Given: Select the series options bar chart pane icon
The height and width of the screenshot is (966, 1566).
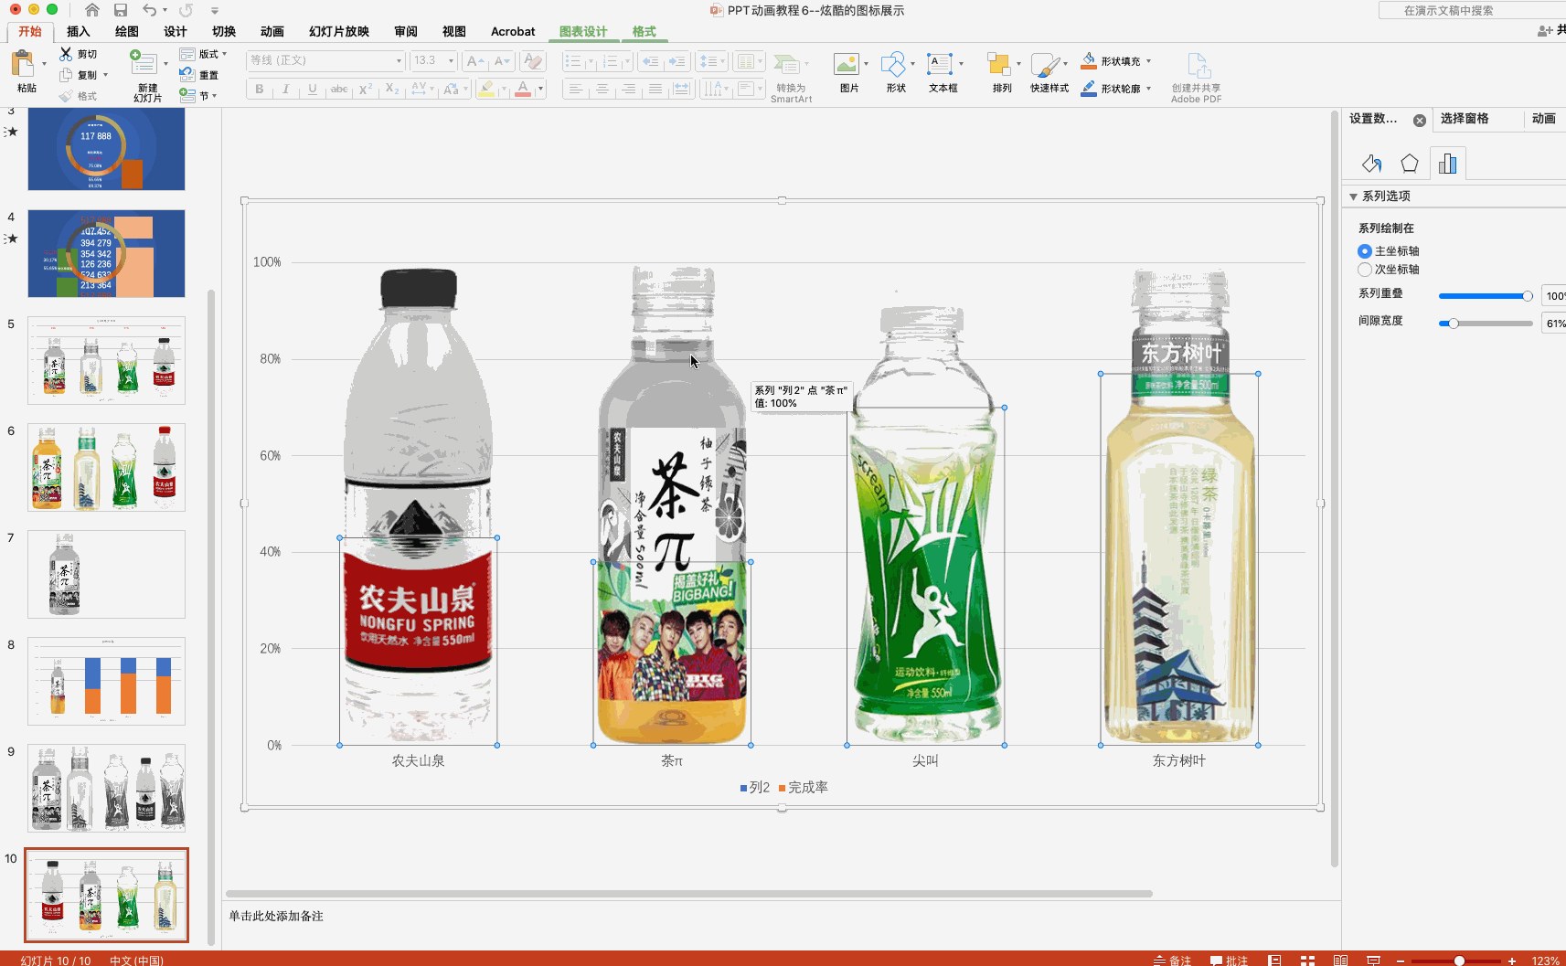Looking at the screenshot, I should (1448, 164).
